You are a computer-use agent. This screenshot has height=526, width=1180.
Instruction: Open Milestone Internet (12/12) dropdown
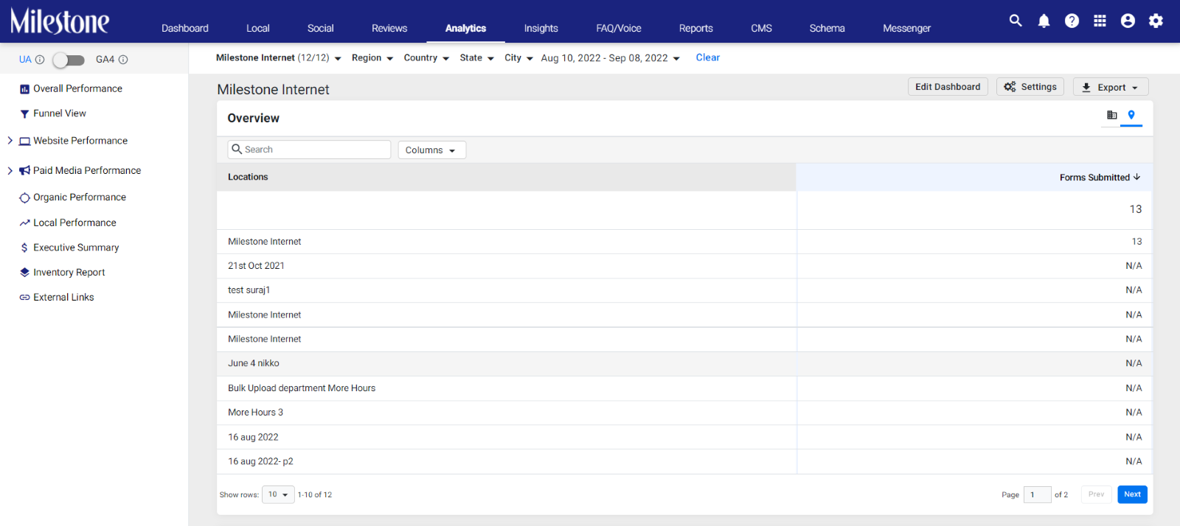click(x=278, y=57)
